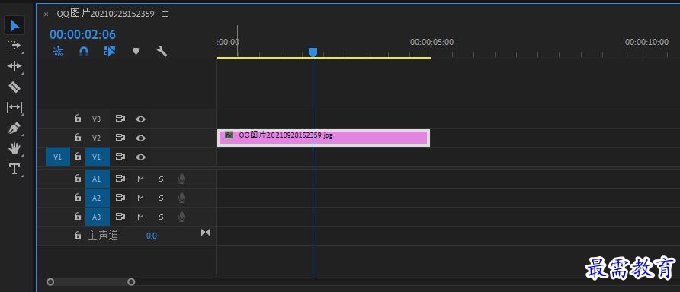Toggle sync lock on track A2
This screenshot has height=292, width=680.
[x=120, y=198]
